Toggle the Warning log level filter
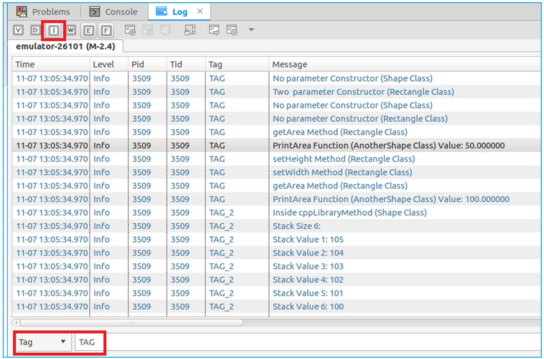 [71, 30]
